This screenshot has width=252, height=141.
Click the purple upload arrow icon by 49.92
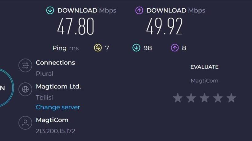[139, 10]
